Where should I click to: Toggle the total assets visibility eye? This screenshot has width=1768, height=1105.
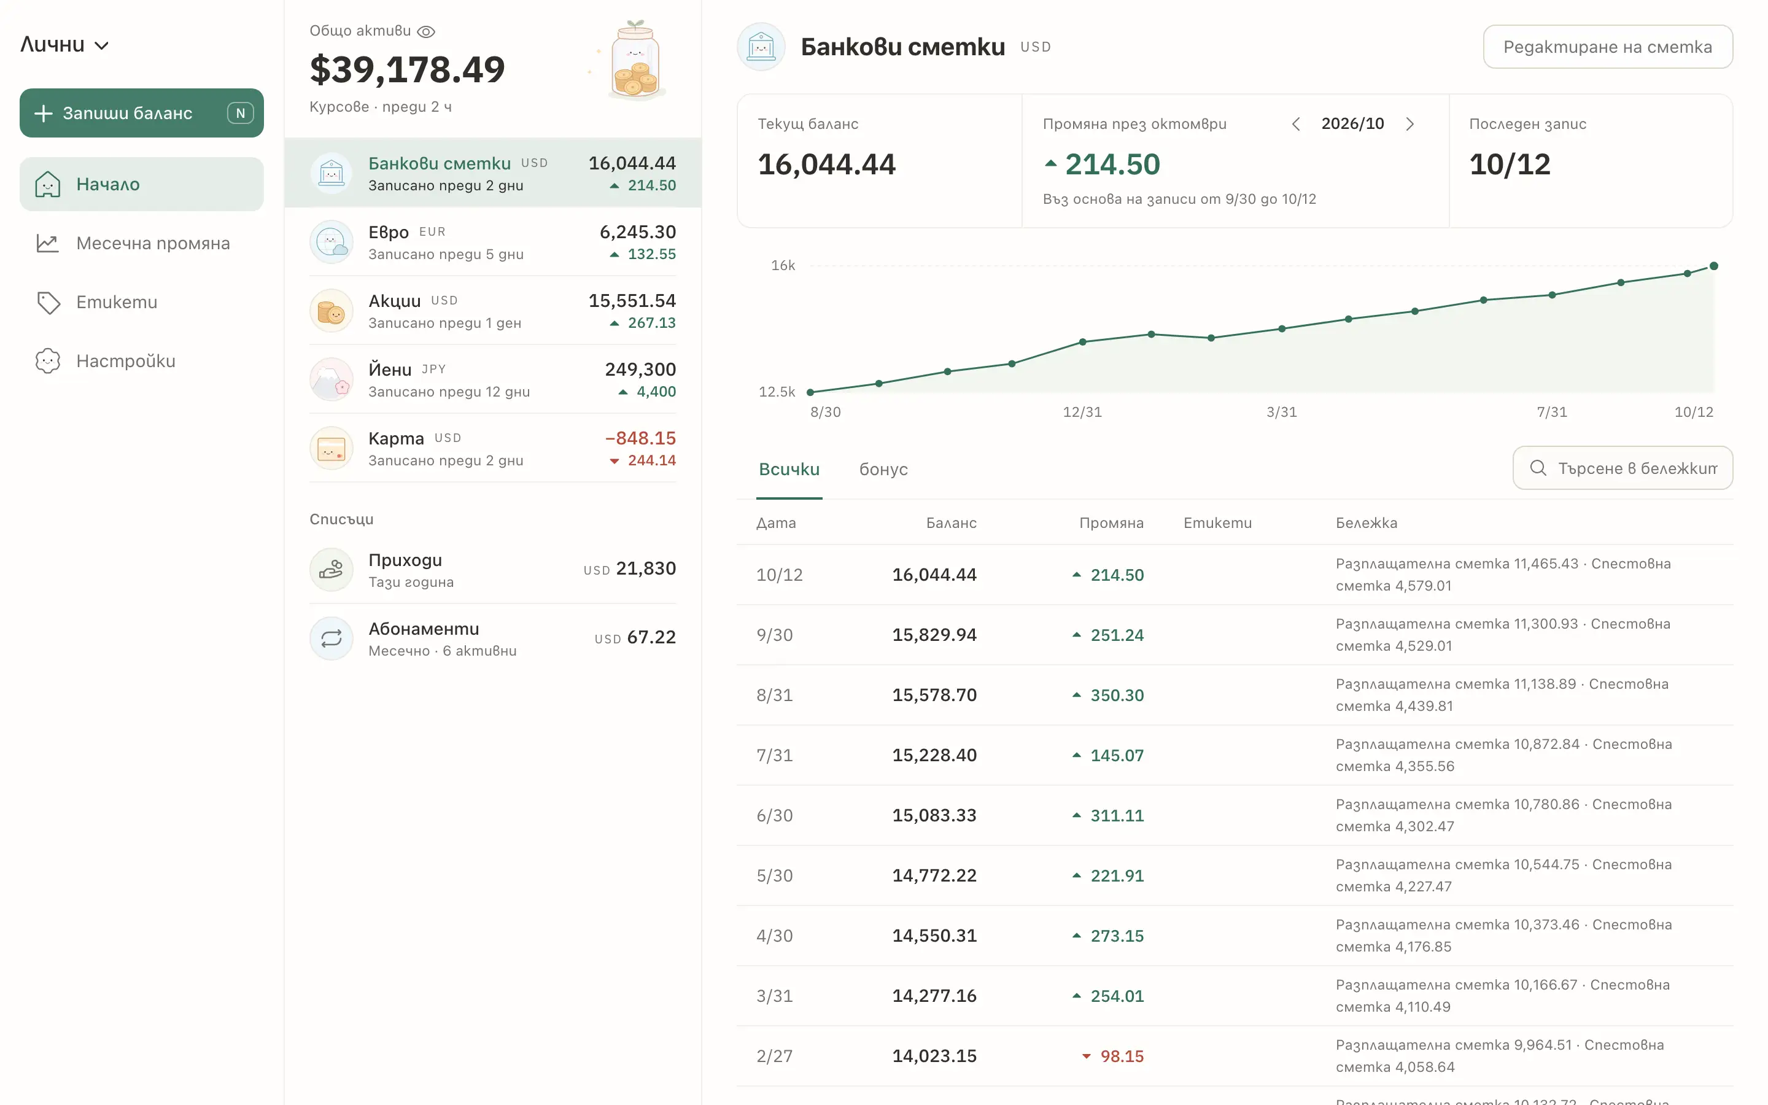[426, 31]
